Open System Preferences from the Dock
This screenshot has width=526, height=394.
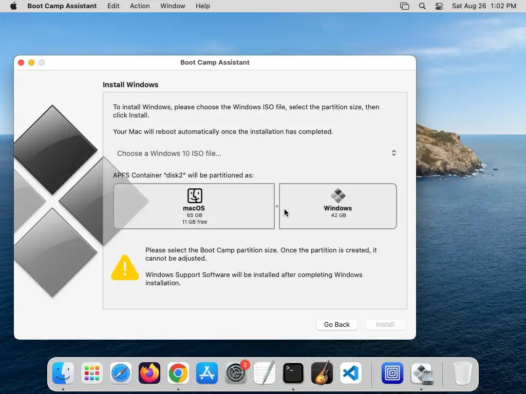[236, 373]
